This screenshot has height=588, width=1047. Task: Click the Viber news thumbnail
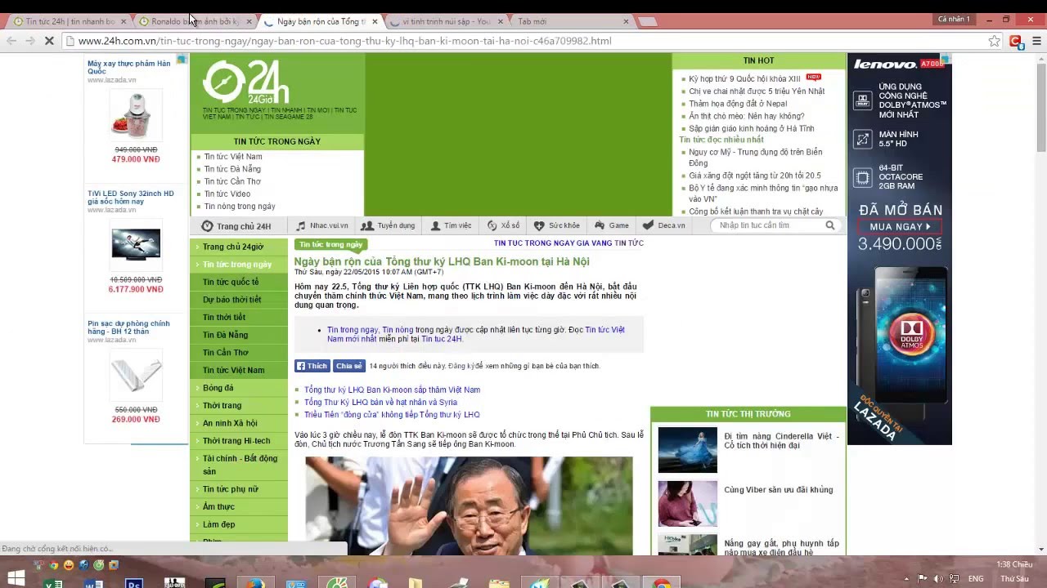(687, 504)
